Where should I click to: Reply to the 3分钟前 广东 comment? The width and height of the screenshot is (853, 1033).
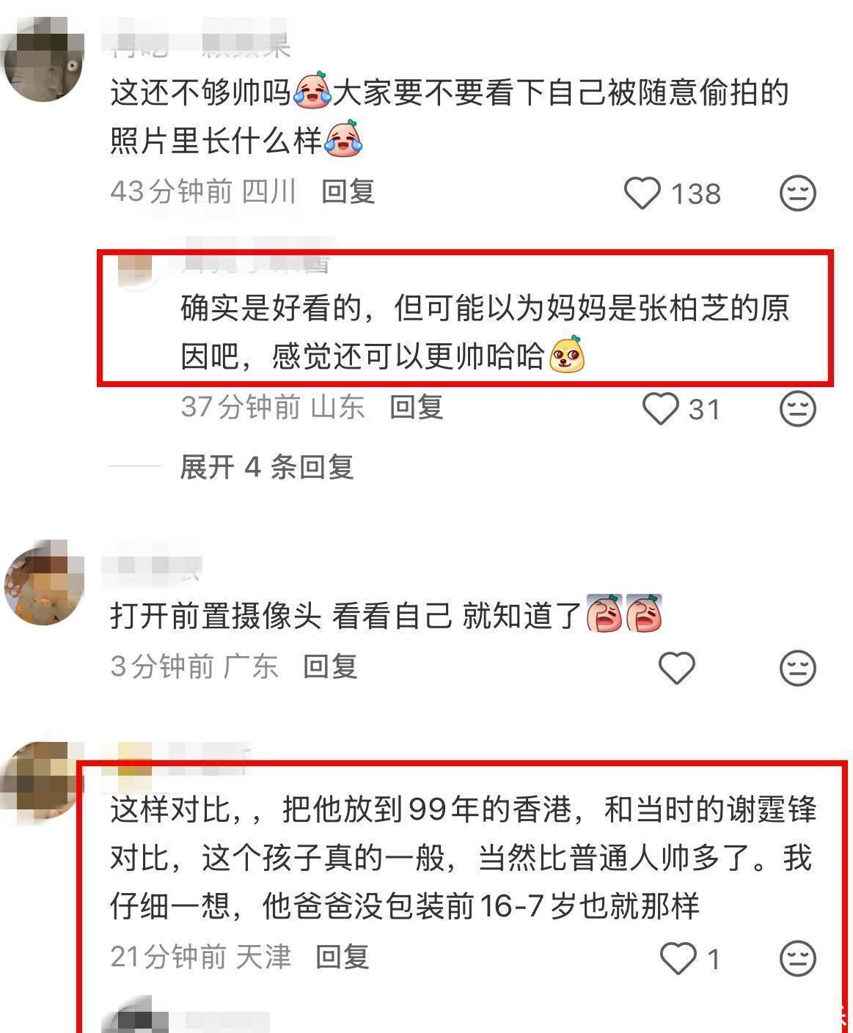click(x=330, y=666)
